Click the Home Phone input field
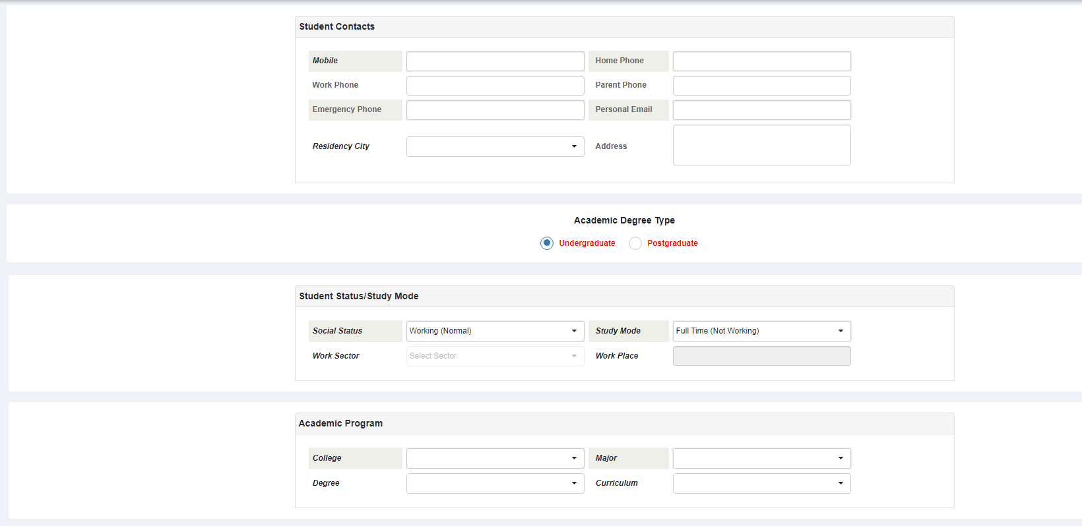 point(762,61)
